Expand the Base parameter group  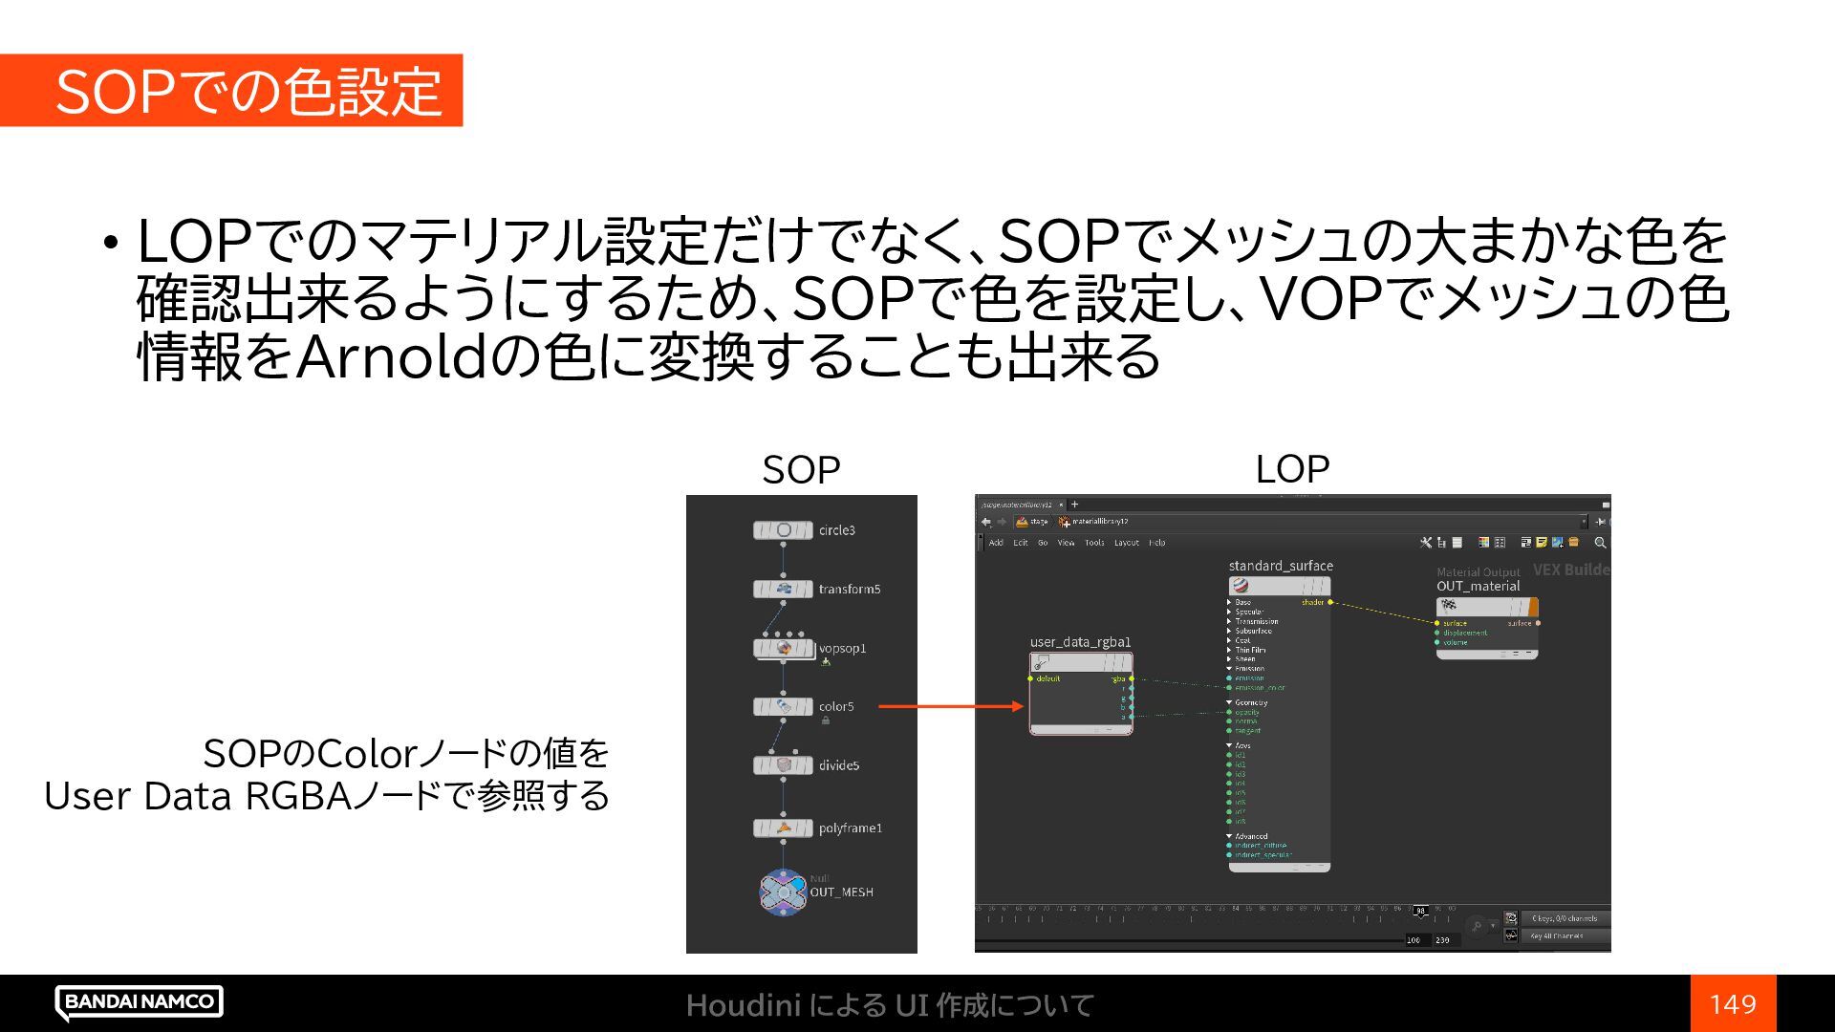[x=1230, y=603]
